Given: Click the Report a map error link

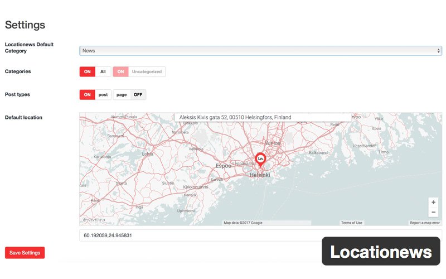Looking at the screenshot, I should coord(425,223).
